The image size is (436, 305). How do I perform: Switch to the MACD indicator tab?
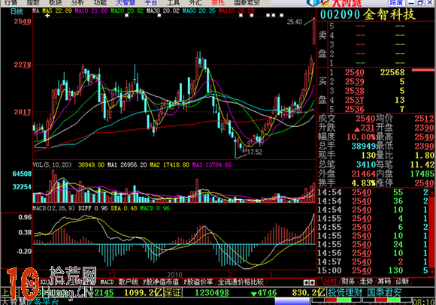[x=107, y=282]
